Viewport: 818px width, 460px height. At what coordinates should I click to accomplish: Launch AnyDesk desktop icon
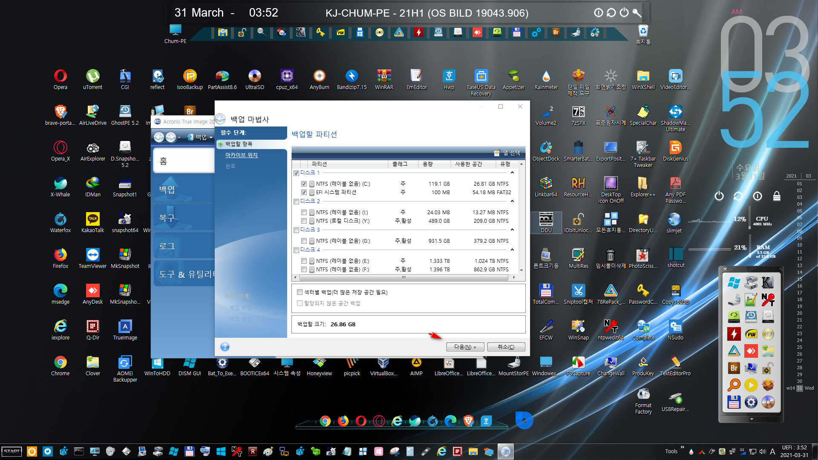pyautogui.click(x=92, y=294)
